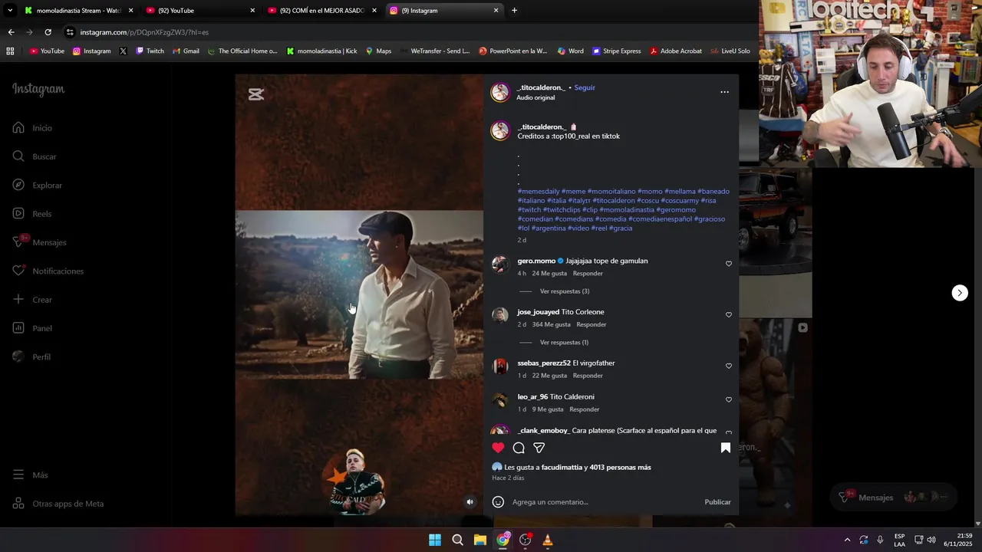Viewport: 982px width, 552px height.
Task: Open Panel dashboard in the sidebar
Action: (x=32, y=328)
